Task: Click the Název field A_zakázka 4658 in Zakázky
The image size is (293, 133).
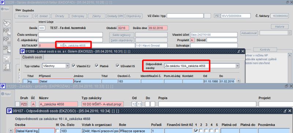Action: click(58, 104)
